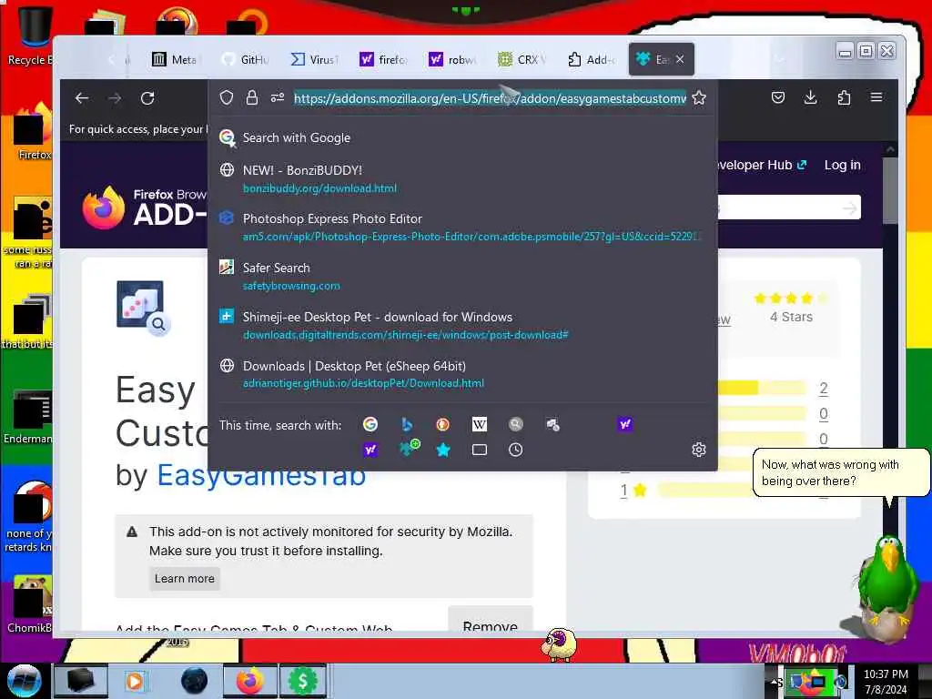Open media player on taskbar
The image size is (932, 699).
[135, 681]
